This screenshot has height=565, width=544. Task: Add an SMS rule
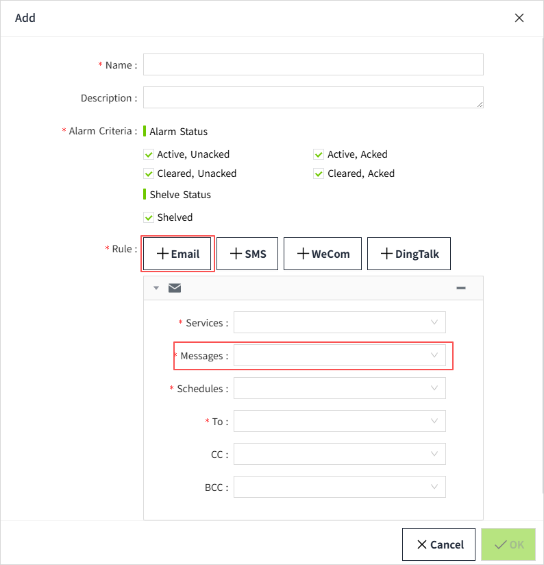pos(247,254)
